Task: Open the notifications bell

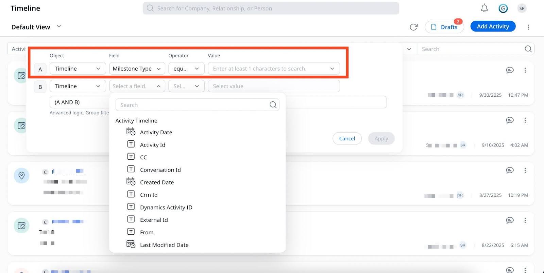Action: [x=484, y=8]
